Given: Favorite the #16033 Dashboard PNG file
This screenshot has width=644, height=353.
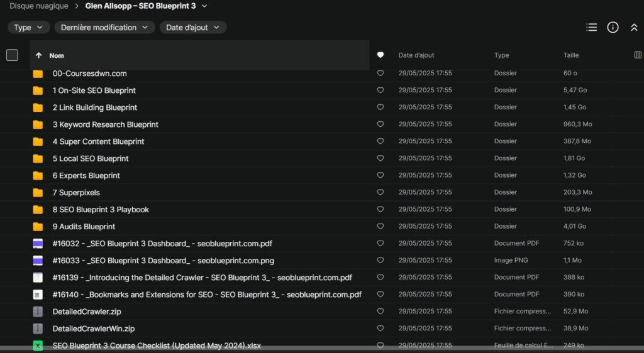Looking at the screenshot, I should coord(380,260).
